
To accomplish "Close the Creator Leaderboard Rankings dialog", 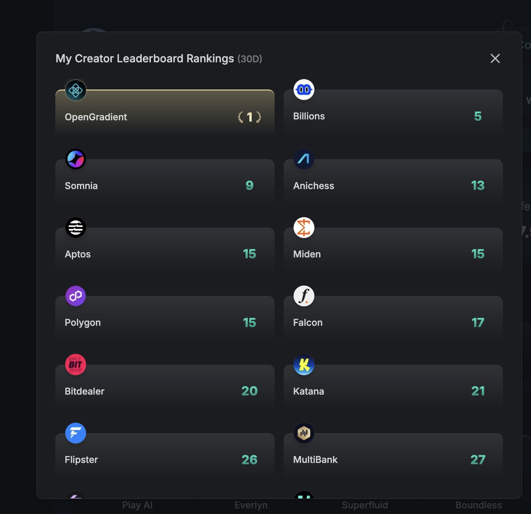I will 495,58.
